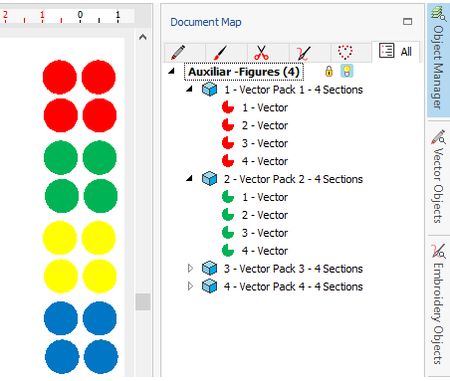450x381 pixels.
Task: Select the dotted heart tab icon
Action: click(x=345, y=52)
